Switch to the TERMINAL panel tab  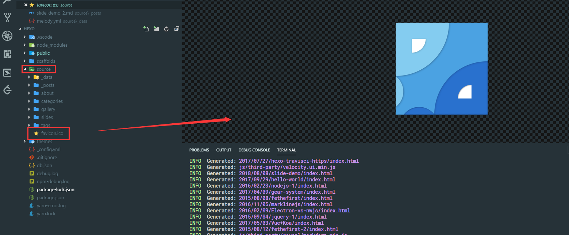click(287, 150)
